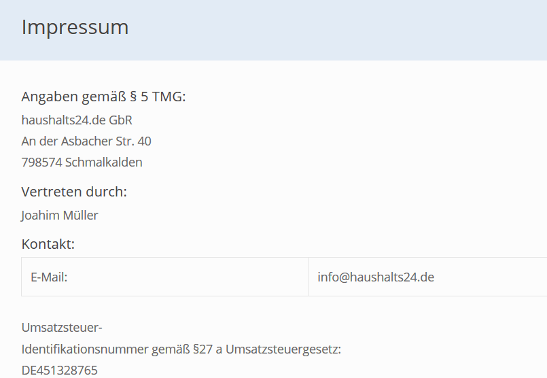The height and width of the screenshot is (378, 547).
Task: Click the postal line 798574 Schmalkalden
Action: coord(82,162)
